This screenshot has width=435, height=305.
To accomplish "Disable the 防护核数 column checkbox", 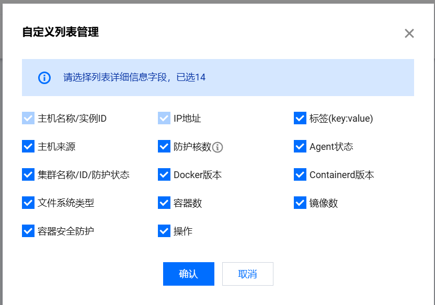I will coord(164,147).
